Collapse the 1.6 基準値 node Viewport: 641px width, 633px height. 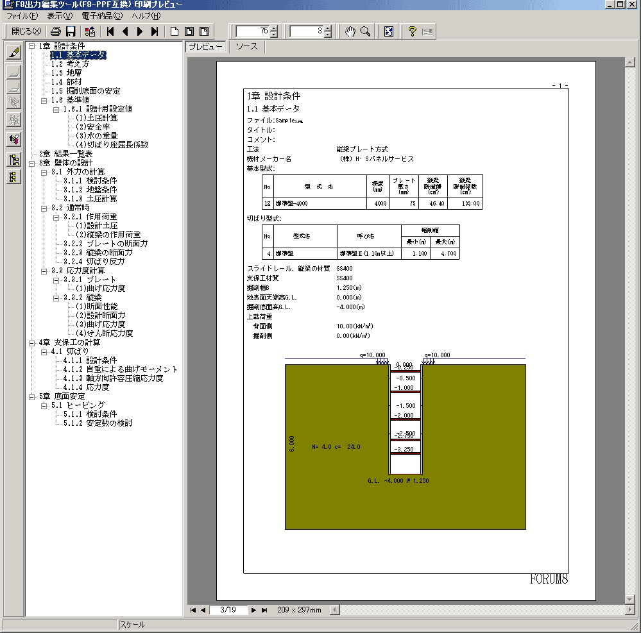tap(44, 100)
